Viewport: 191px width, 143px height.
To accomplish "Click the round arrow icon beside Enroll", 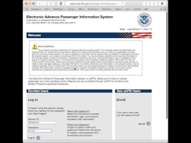I will (148, 124).
